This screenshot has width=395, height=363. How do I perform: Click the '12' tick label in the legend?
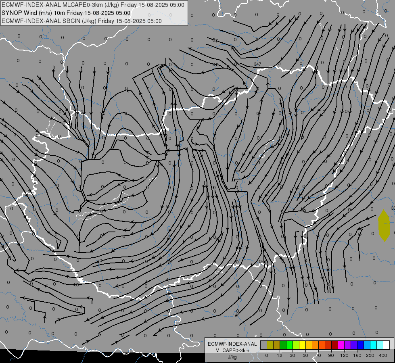280,355
